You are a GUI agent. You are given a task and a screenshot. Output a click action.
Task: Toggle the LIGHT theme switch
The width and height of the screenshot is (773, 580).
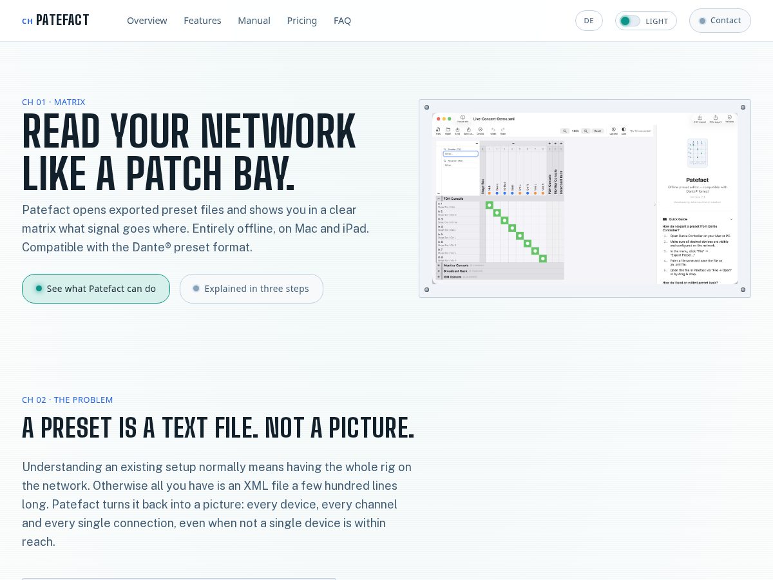(645, 21)
